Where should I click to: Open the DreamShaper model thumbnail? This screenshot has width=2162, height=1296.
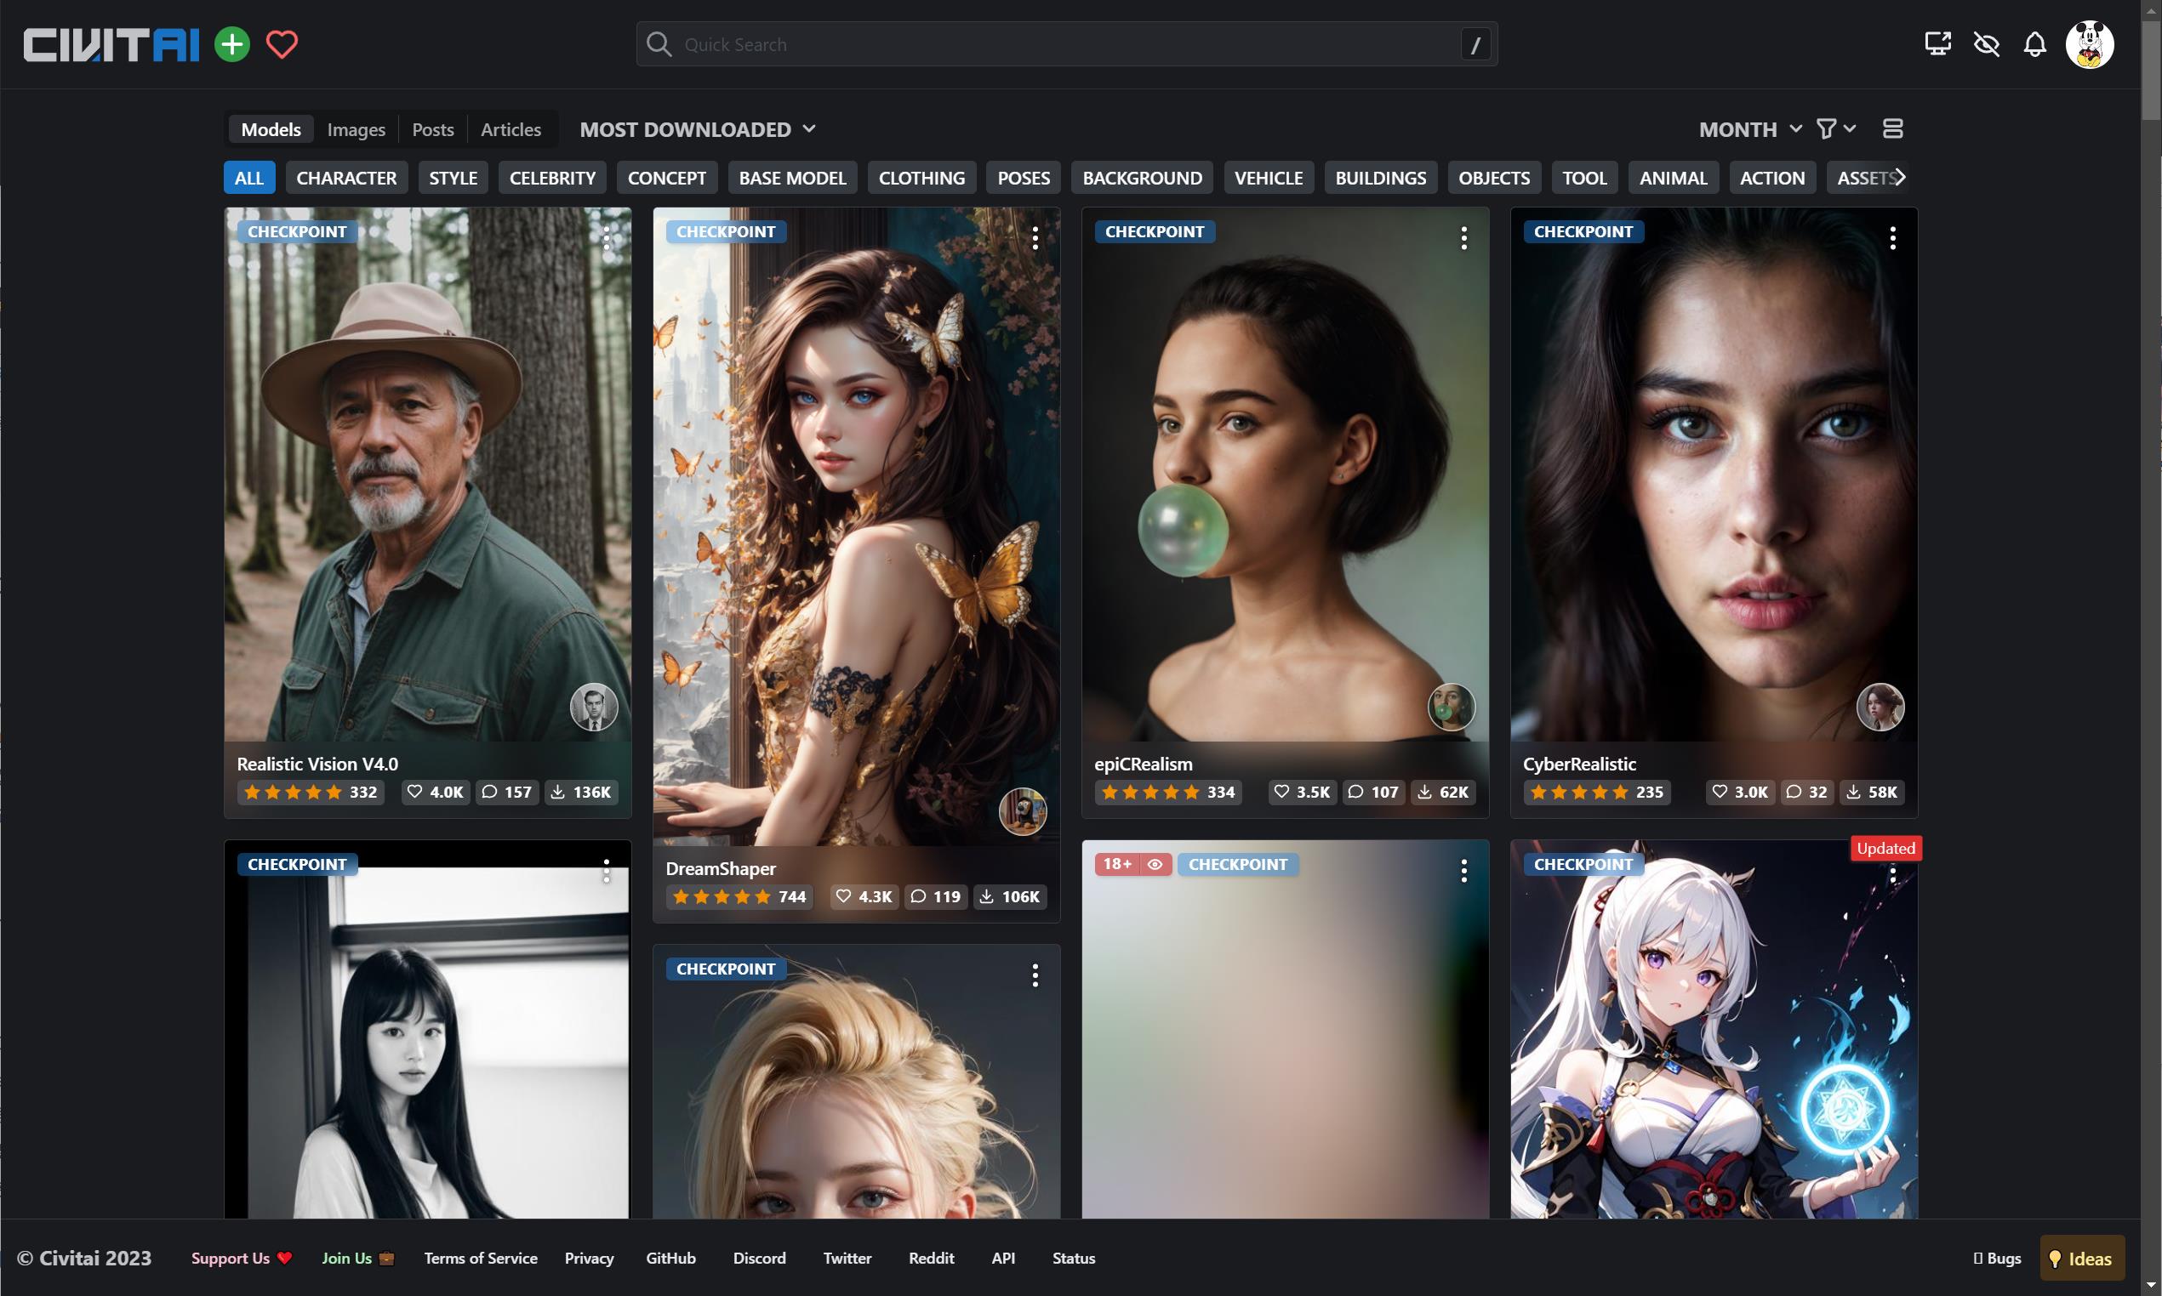[x=856, y=526]
